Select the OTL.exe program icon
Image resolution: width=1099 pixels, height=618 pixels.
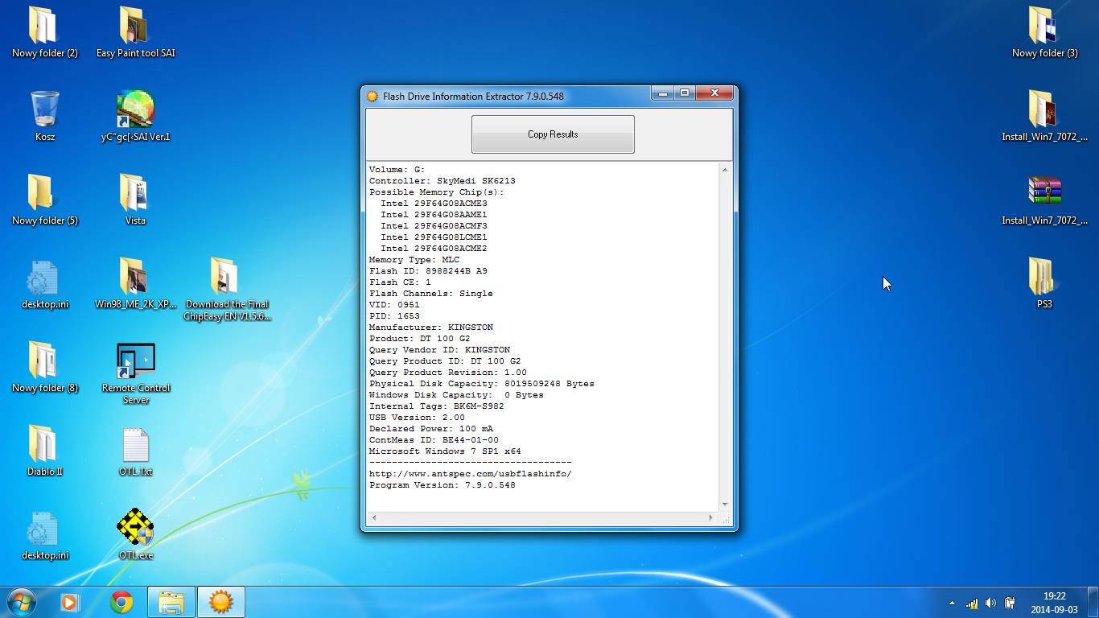pyautogui.click(x=135, y=534)
